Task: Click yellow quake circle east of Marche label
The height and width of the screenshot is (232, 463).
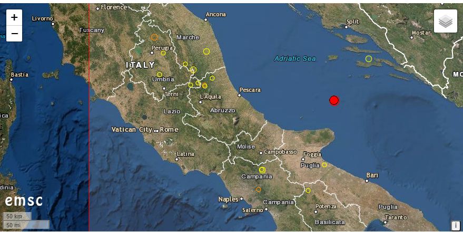Action: (x=206, y=51)
